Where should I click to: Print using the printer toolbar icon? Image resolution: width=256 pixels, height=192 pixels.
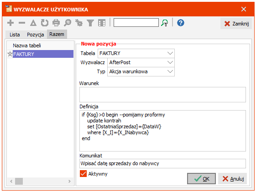click(56, 23)
